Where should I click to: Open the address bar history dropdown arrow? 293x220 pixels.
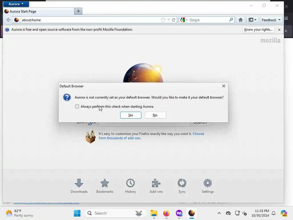[169, 20]
